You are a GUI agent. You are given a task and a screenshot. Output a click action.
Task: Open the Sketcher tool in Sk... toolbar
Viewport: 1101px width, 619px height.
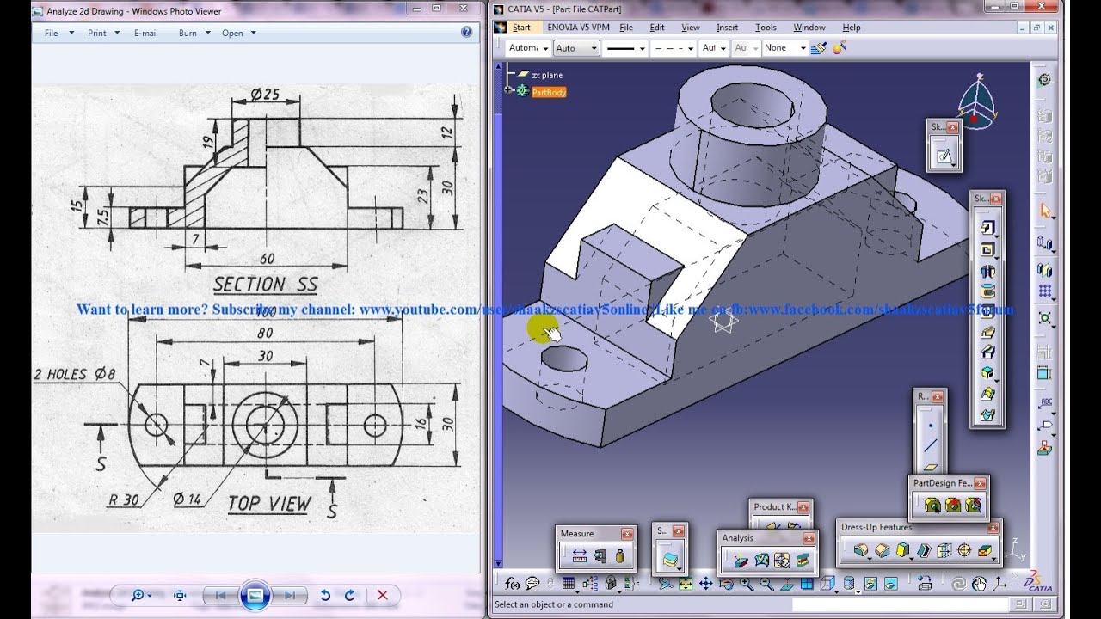944,156
